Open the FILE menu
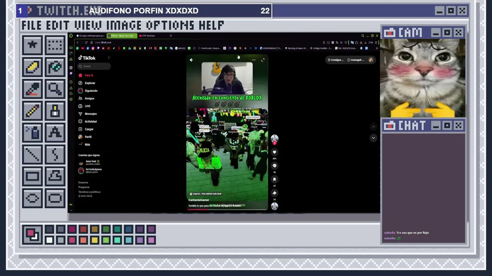 click(x=32, y=26)
